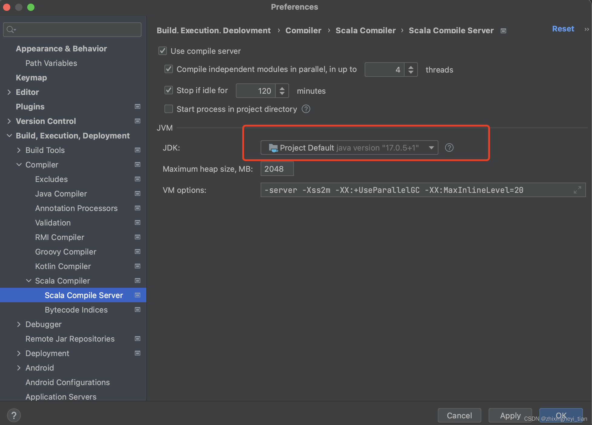Click the project-level icon beside Compiler row
Viewport: 592px width, 425px height.
click(x=138, y=164)
